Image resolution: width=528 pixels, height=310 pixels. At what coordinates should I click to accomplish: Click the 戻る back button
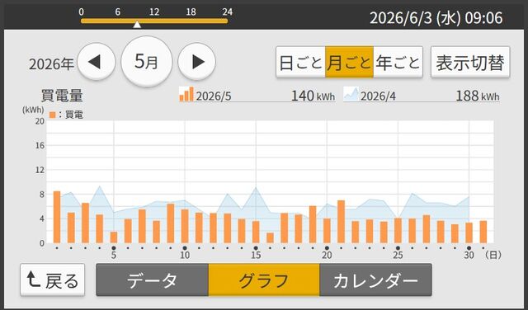tap(53, 280)
